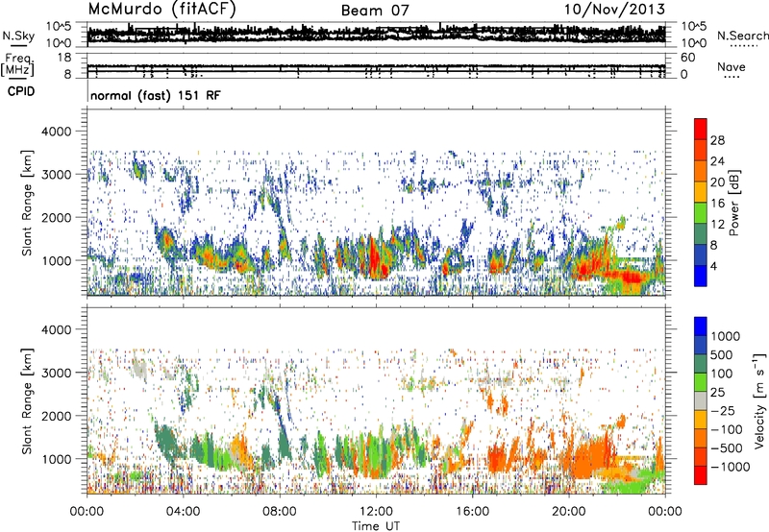
Task: Click the red high-power echo near 12:00
Action: [375, 257]
